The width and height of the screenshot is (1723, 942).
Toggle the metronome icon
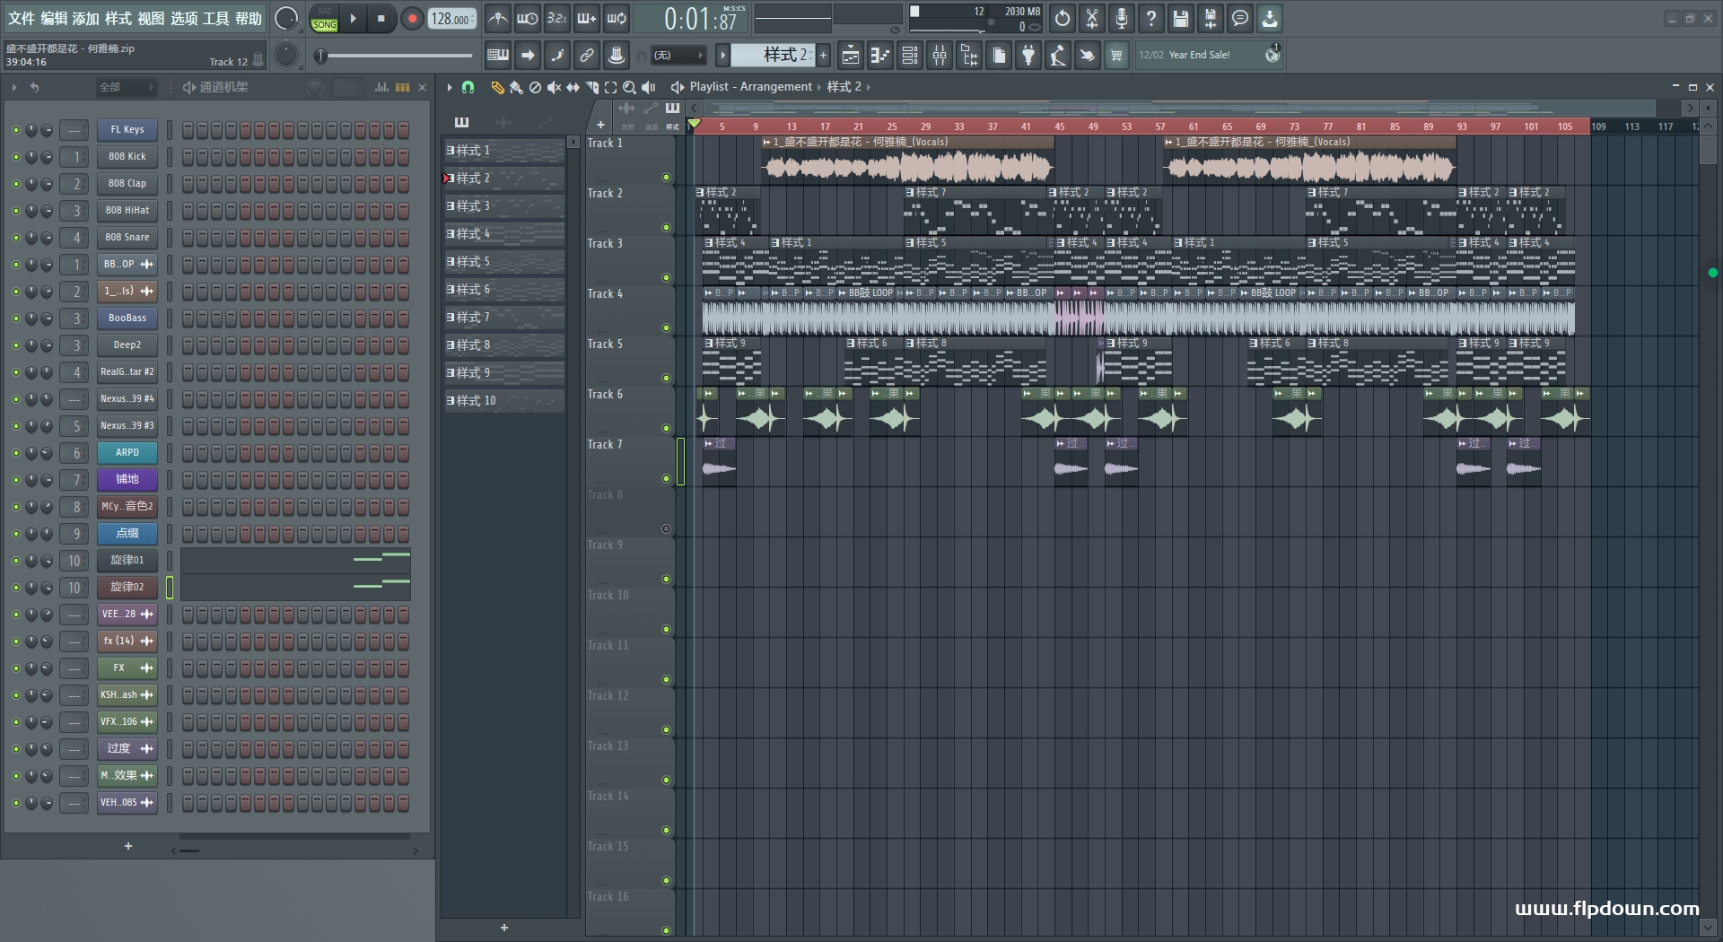point(498,18)
